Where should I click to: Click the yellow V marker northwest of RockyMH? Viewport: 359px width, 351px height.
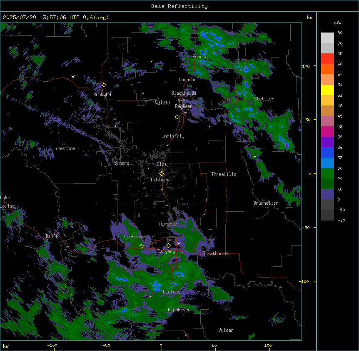(x=73, y=77)
